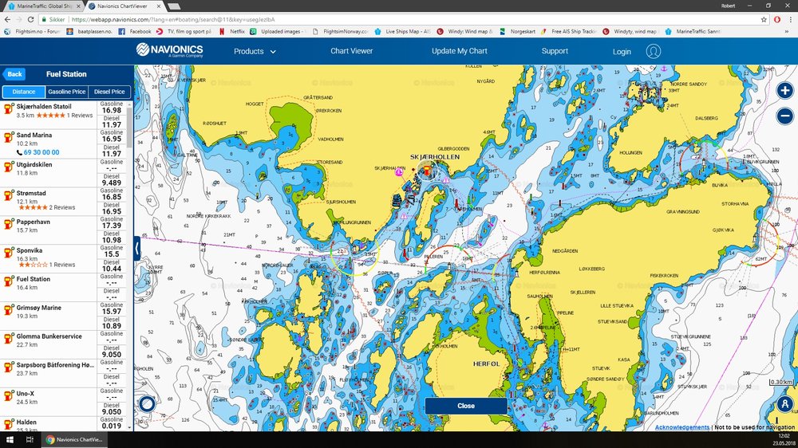Show more bookmarks chevron

tap(786, 32)
